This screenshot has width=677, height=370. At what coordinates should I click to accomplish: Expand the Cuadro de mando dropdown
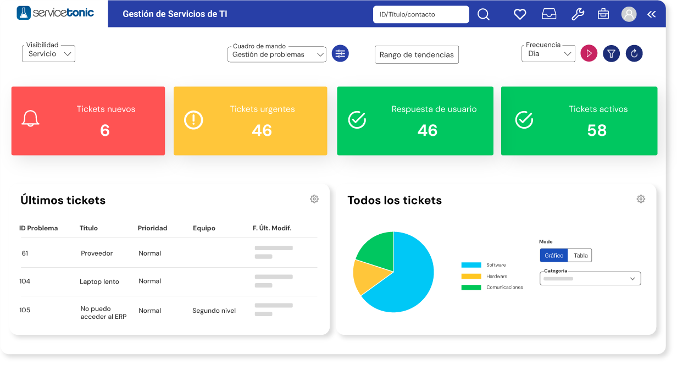[276, 54]
